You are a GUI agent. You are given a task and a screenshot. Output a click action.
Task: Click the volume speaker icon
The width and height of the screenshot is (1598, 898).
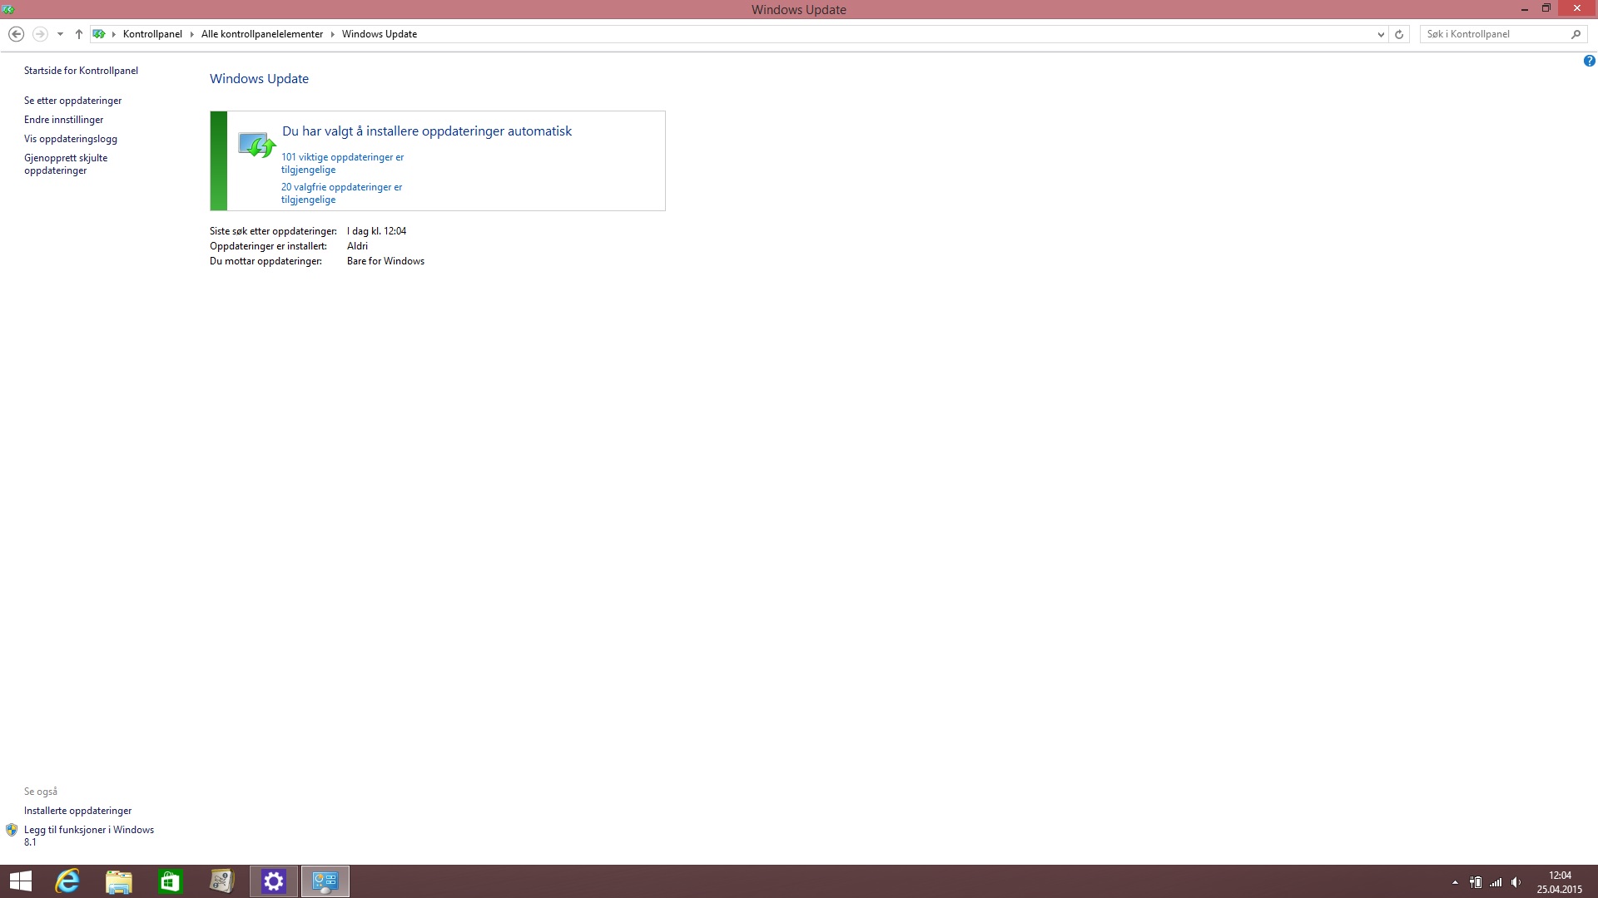[1516, 882]
